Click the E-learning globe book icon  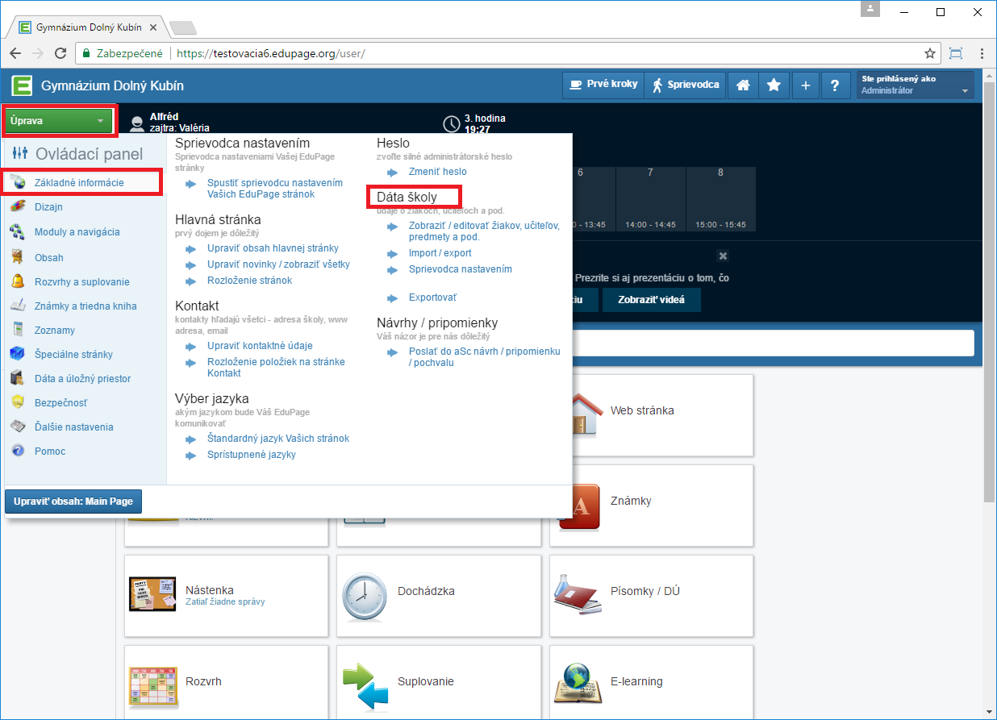[x=578, y=684]
